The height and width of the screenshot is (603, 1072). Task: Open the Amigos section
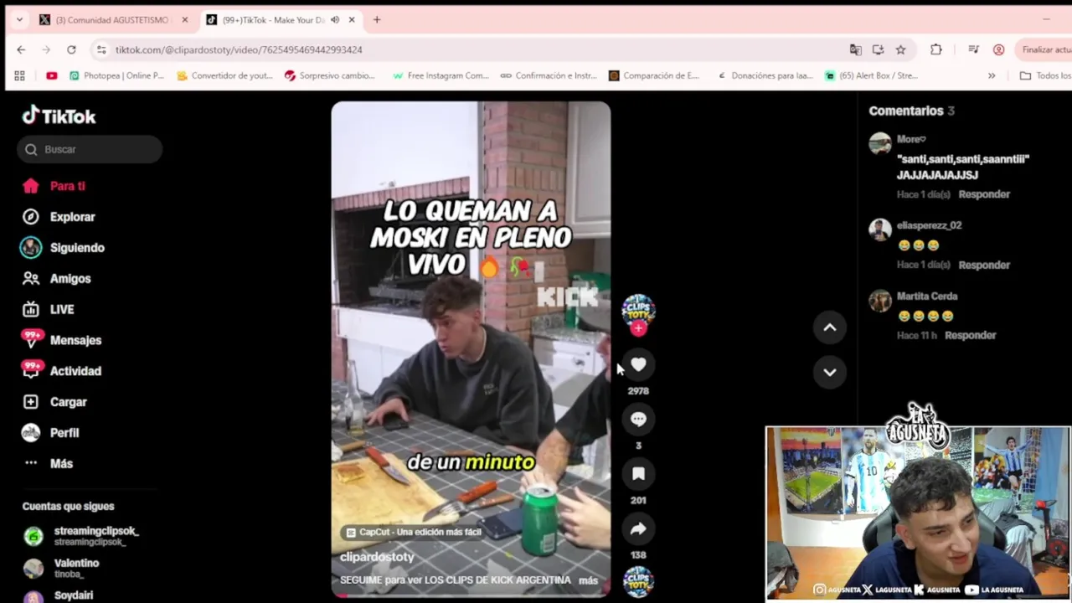coord(57,279)
